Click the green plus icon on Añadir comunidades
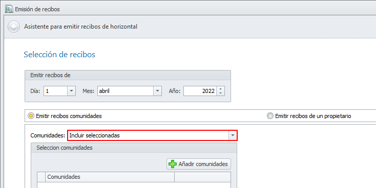Image resolution: width=376 pixels, height=188 pixels. click(x=173, y=164)
